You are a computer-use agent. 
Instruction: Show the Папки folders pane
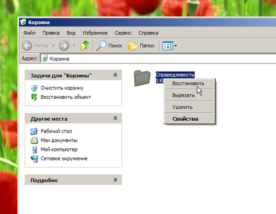tap(133, 46)
